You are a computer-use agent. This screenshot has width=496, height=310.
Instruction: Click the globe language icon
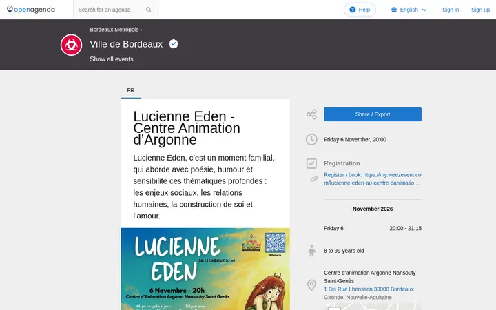(x=394, y=10)
